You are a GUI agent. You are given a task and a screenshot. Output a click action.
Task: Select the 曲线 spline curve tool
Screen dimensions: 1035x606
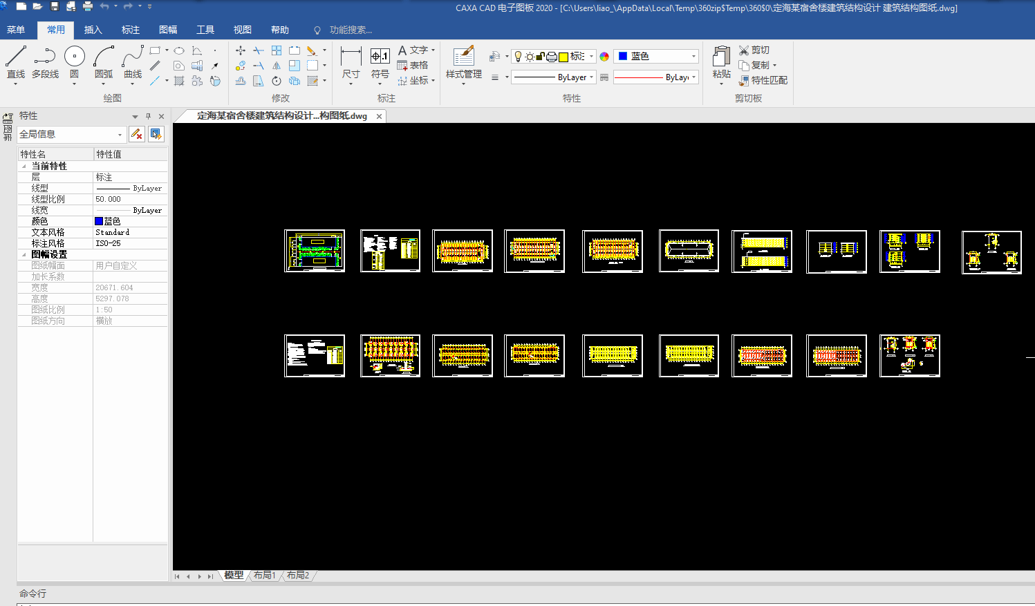pos(133,61)
